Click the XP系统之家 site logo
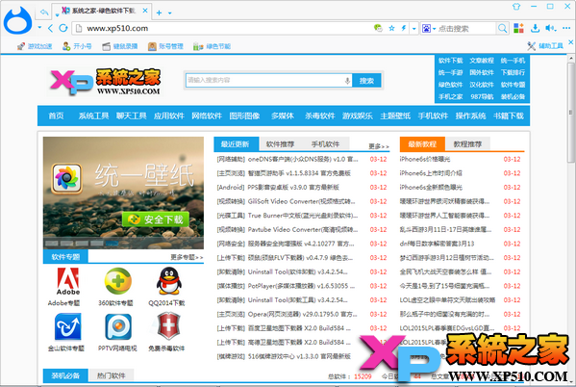Image resolution: width=576 pixels, height=387 pixels. [106, 81]
